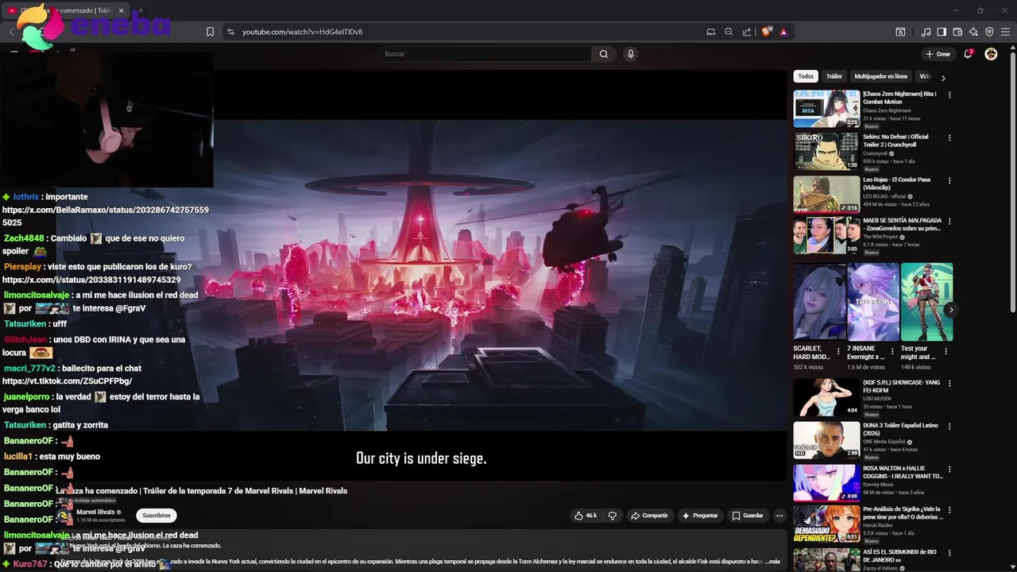Share this page from address bar
The width and height of the screenshot is (1017, 572).
click(x=747, y=32)
